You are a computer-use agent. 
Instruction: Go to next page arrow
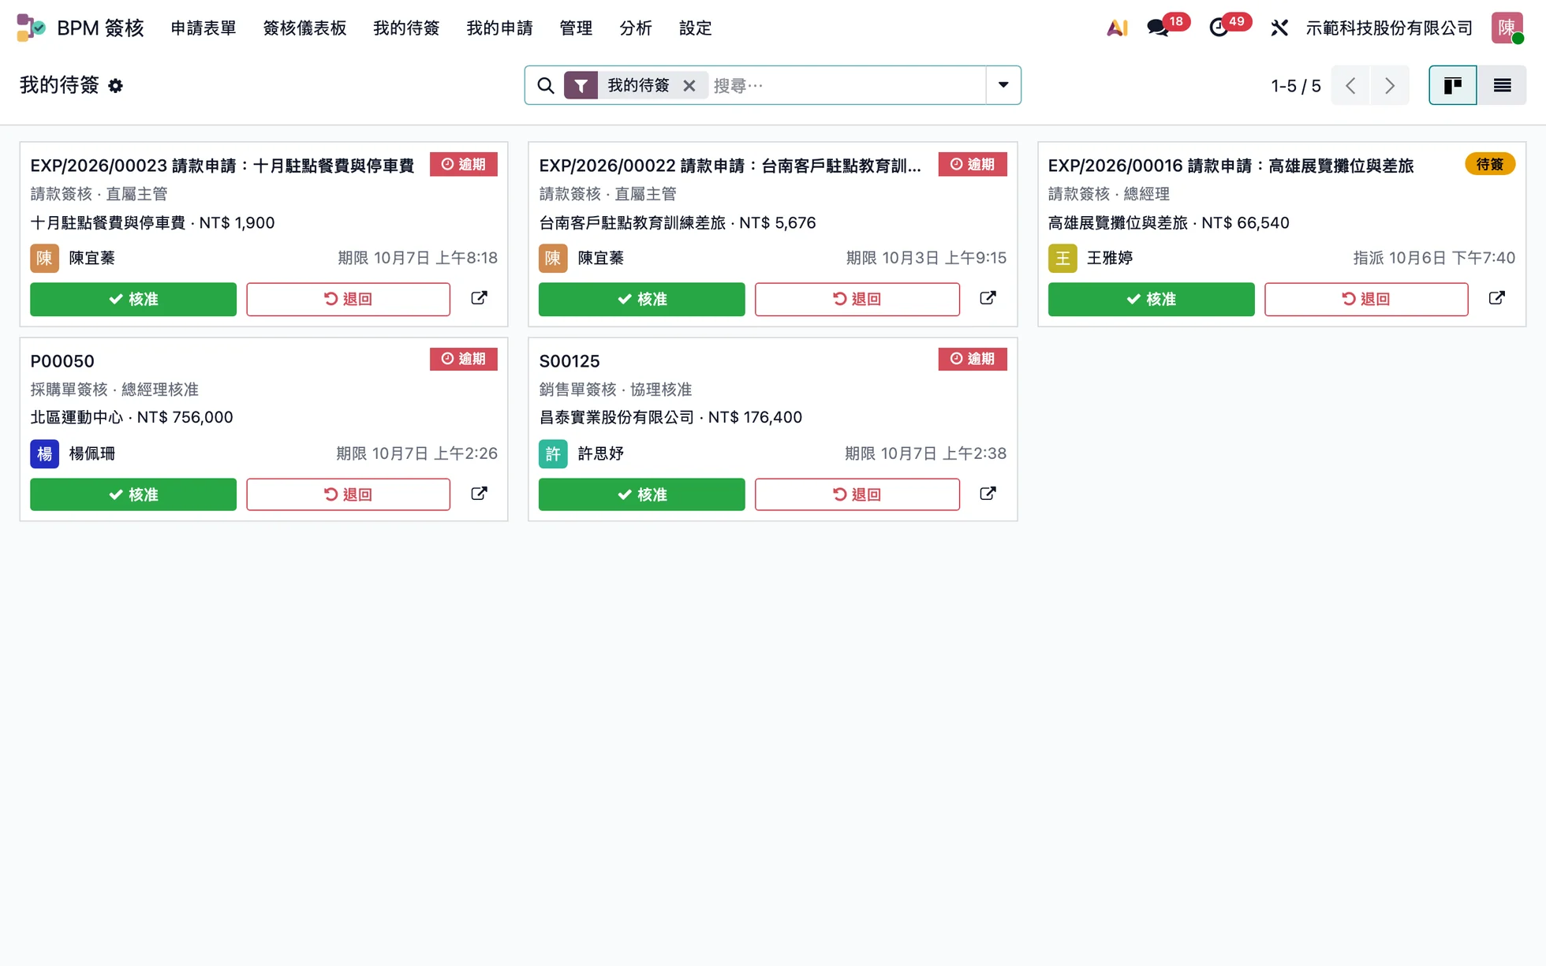tap(1390, 85)
